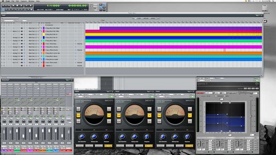Arm recording with the transport Record button
Screen dimensions: 276x155
point(31,6)
